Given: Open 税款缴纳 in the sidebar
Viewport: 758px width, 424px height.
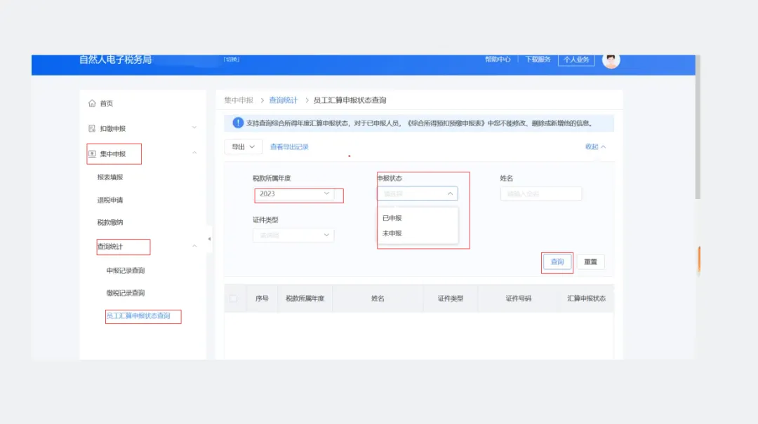Looking at the screenshot, I should pyautogui.click(x=110, y=223).
